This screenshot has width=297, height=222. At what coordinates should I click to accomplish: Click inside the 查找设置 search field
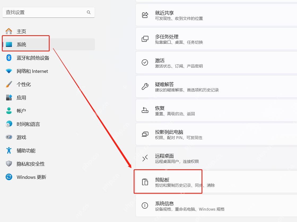point(49,12)
